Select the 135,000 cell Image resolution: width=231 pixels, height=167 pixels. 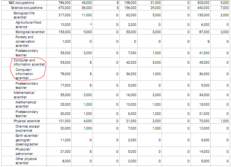click(x=203, y=15)
